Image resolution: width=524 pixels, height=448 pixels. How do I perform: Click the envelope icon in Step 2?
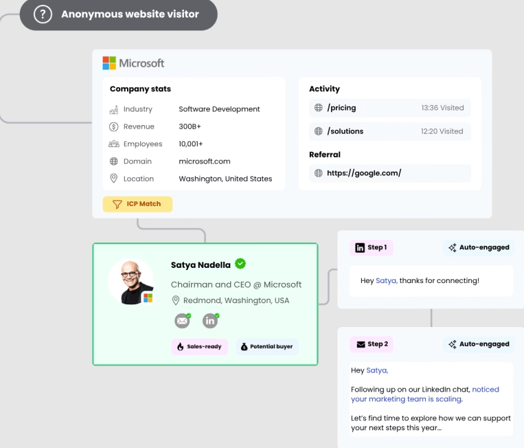(360, 344)
